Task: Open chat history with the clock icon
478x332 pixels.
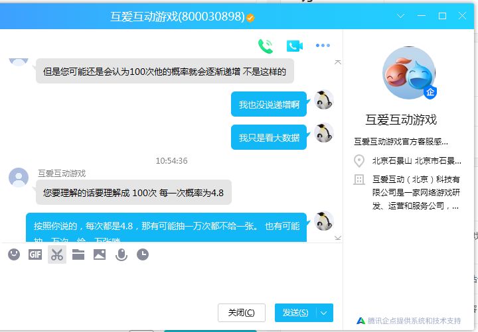Action: (143, 254)
